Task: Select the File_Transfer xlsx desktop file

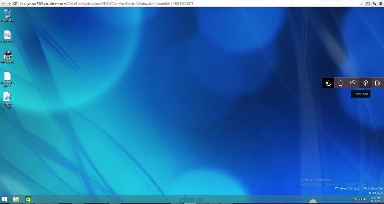Action: pyautogui.click(x=7, y=78)
